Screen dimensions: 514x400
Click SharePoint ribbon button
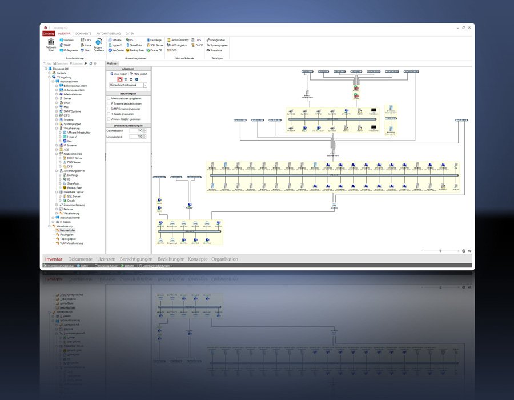click(134, 45)
